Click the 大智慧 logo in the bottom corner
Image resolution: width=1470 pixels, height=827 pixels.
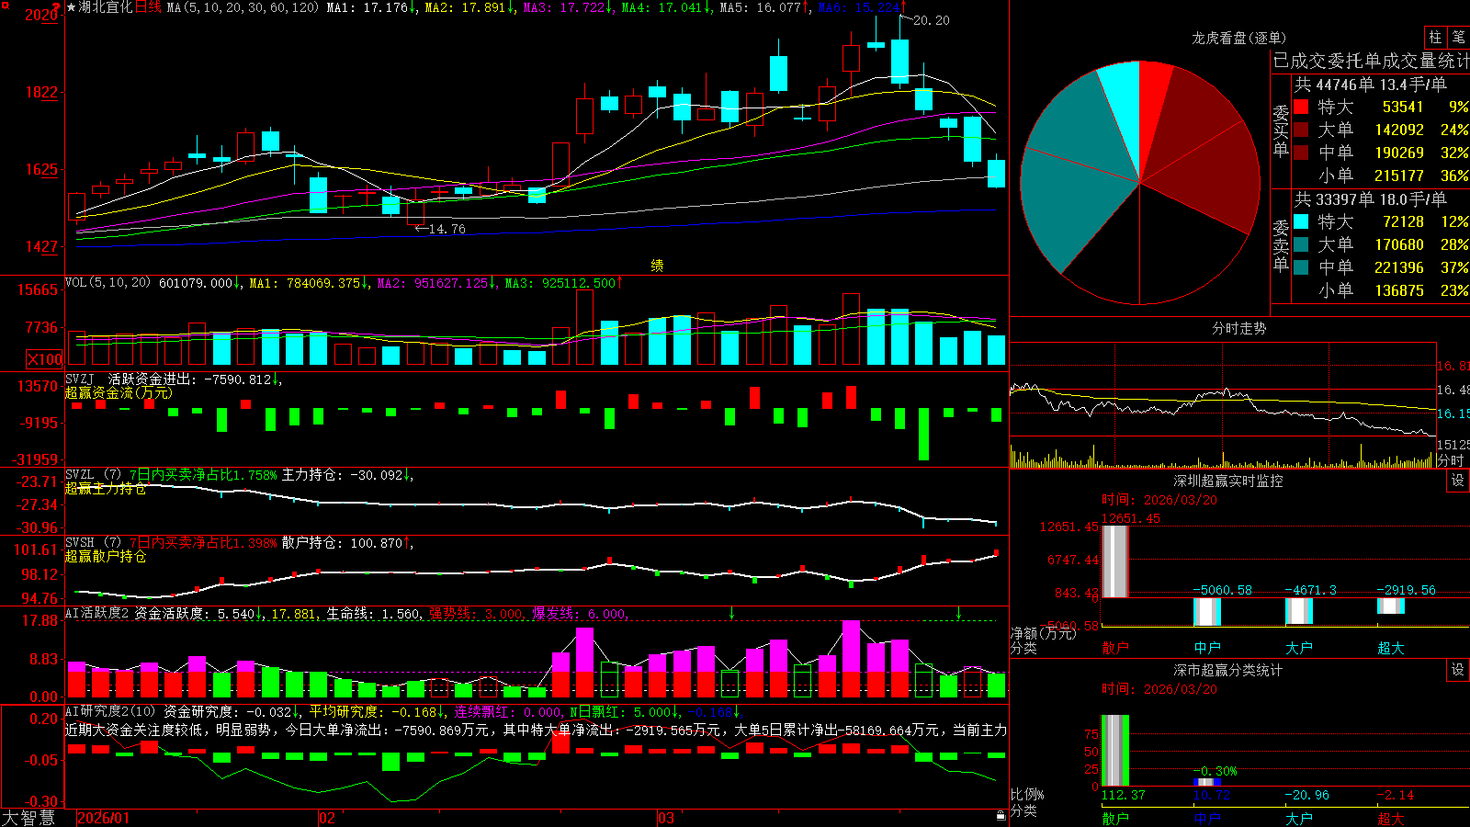(28, 818)
